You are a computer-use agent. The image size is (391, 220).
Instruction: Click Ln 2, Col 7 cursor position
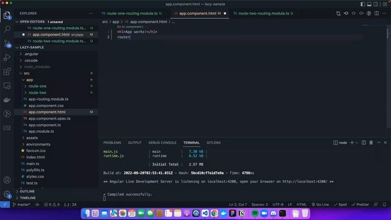point(238,204)
